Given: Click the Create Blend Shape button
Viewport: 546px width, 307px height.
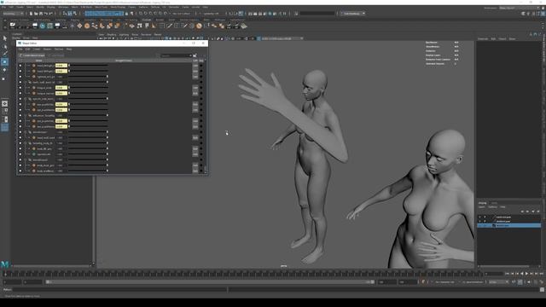Looking at the screenshot, I should click(32, 55).
